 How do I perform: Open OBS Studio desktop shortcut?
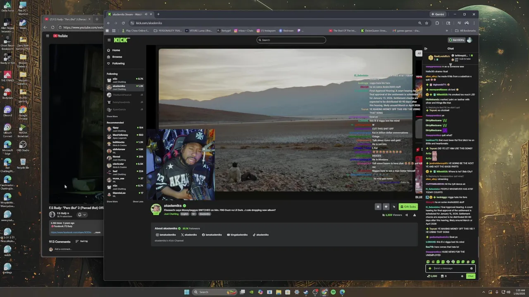coord(23,146)
